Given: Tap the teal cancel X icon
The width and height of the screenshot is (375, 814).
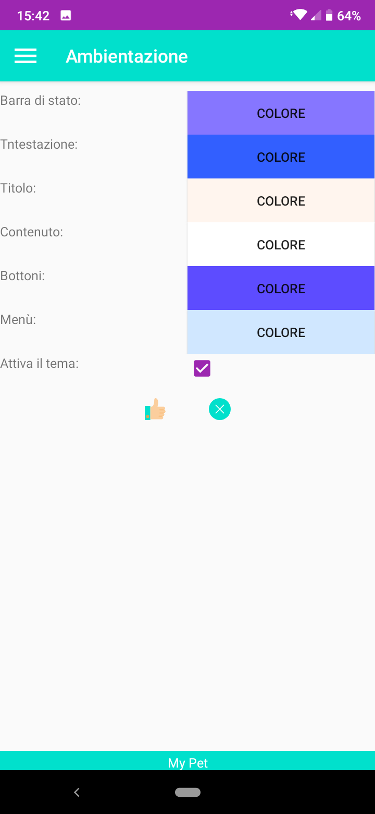Looking at the screenshot, I should pos(220,409).
